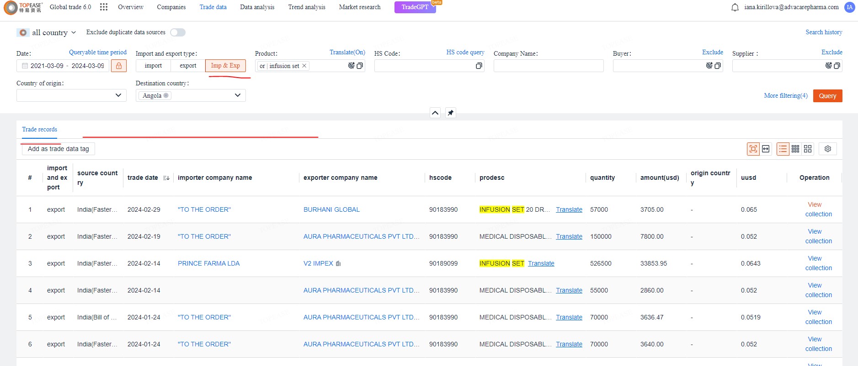Select the 'import' type option

coord(153,66)
